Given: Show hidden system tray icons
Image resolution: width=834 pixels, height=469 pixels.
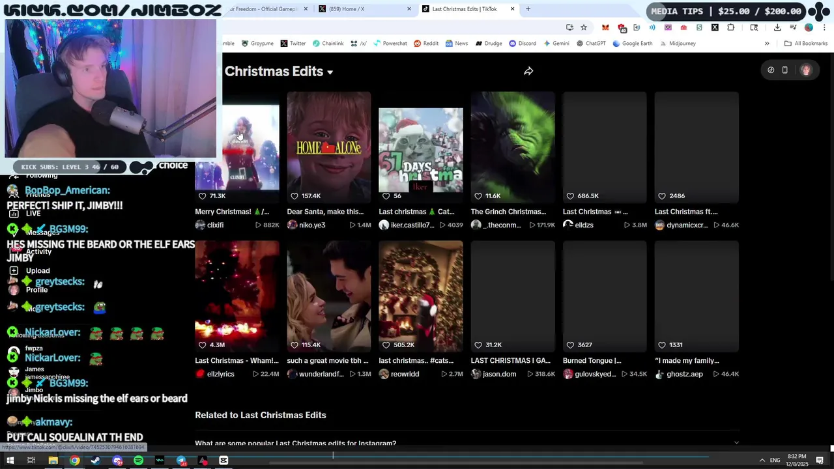Looking at the screenshot, I should pyautogui.click(x=762, y=461).
